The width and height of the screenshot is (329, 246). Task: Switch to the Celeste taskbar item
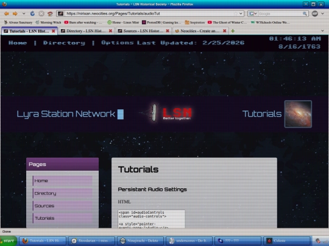(x=286, y=241)
